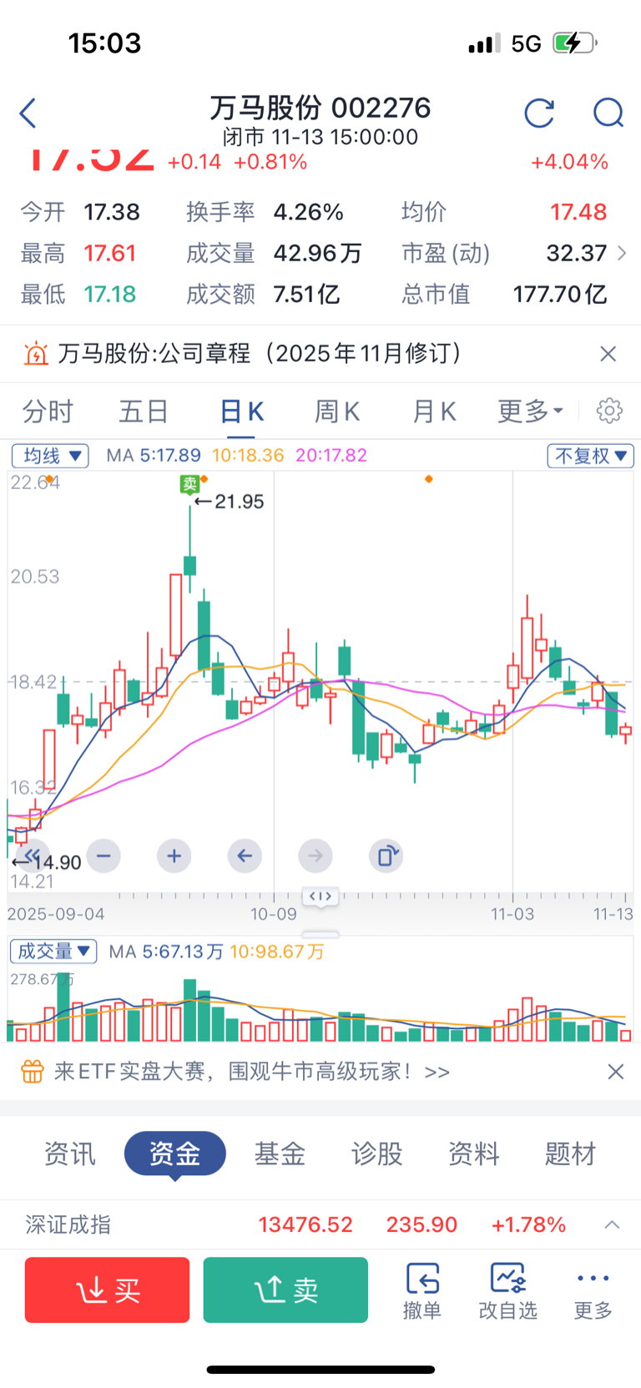Tap the 10:18.36 moving average value
The image size is (641, 1388).
(x=248, y=456)
